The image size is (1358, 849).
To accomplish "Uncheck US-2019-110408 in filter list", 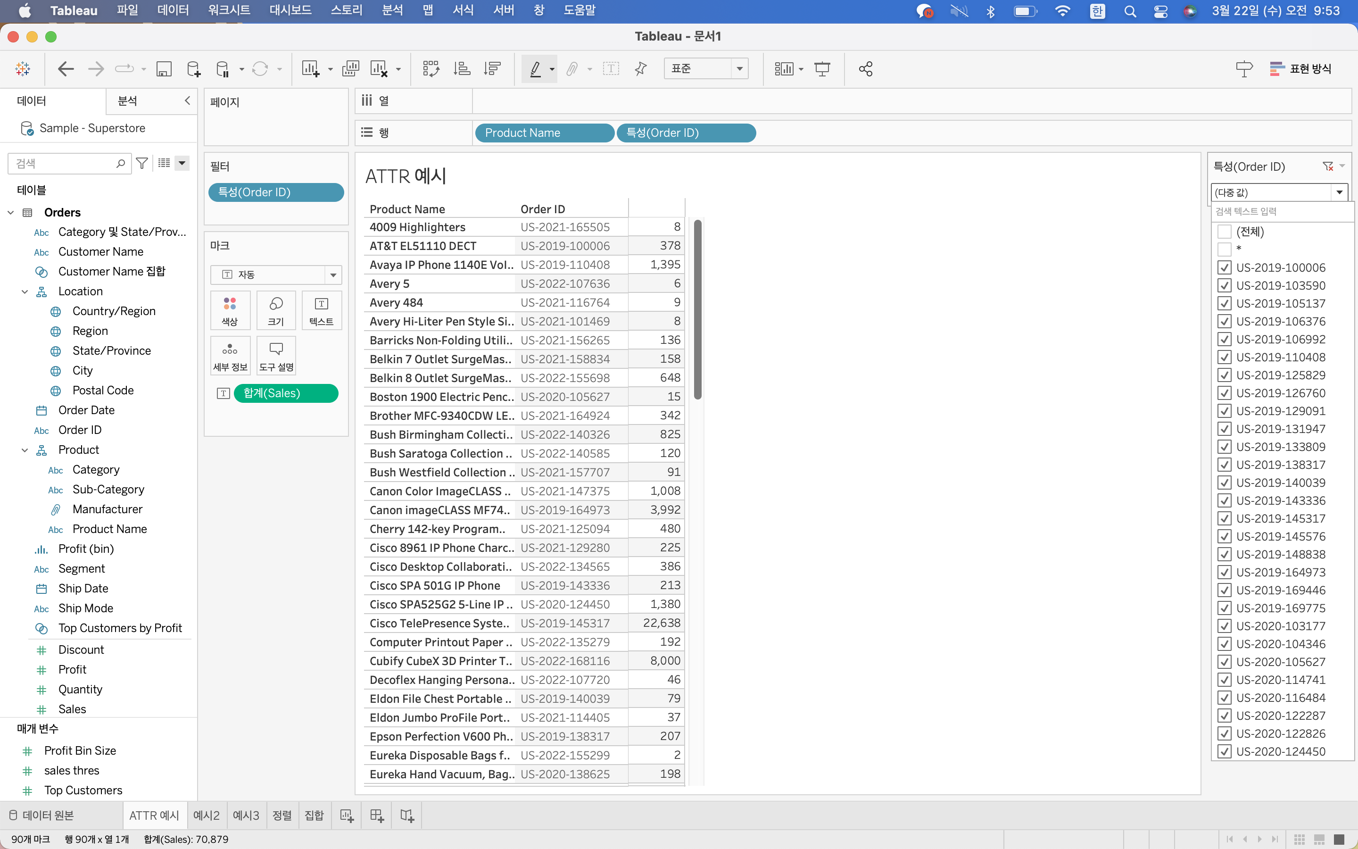I will click(x=1225, y=357).
